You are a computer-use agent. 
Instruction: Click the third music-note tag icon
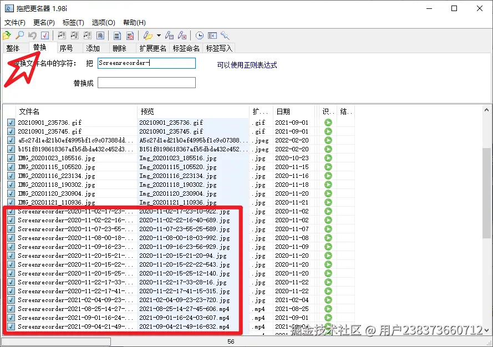click(88, 35)
